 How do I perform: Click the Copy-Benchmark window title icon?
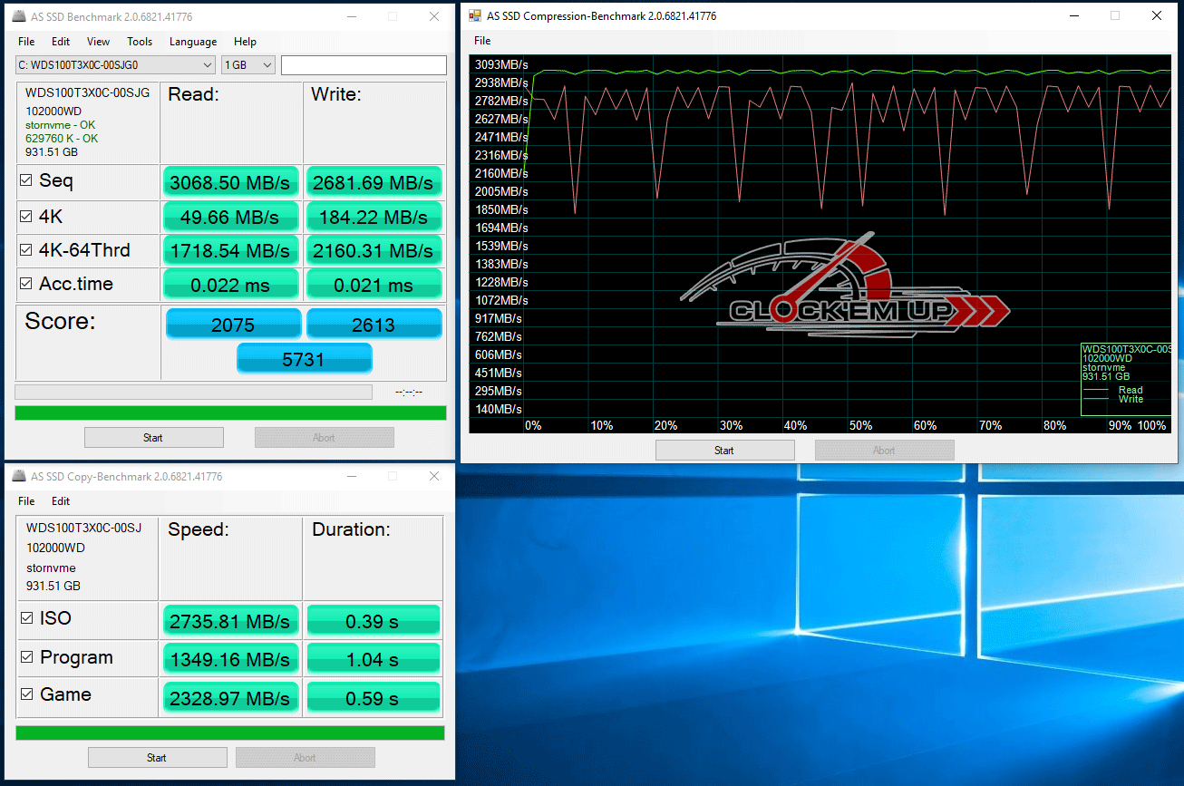[x=19, y=477]
